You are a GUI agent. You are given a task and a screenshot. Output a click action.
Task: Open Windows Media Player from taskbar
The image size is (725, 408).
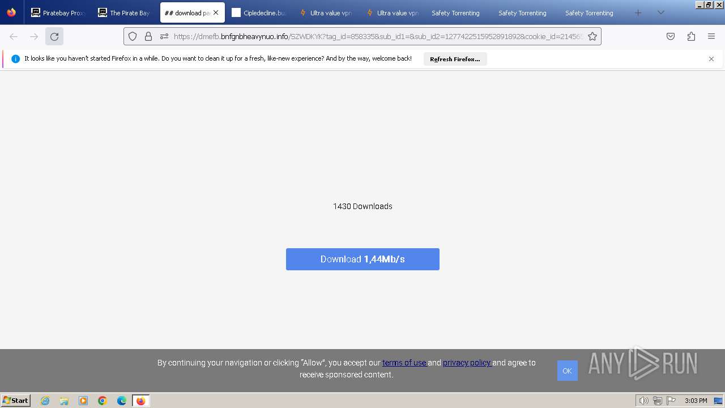pos(83,401)
